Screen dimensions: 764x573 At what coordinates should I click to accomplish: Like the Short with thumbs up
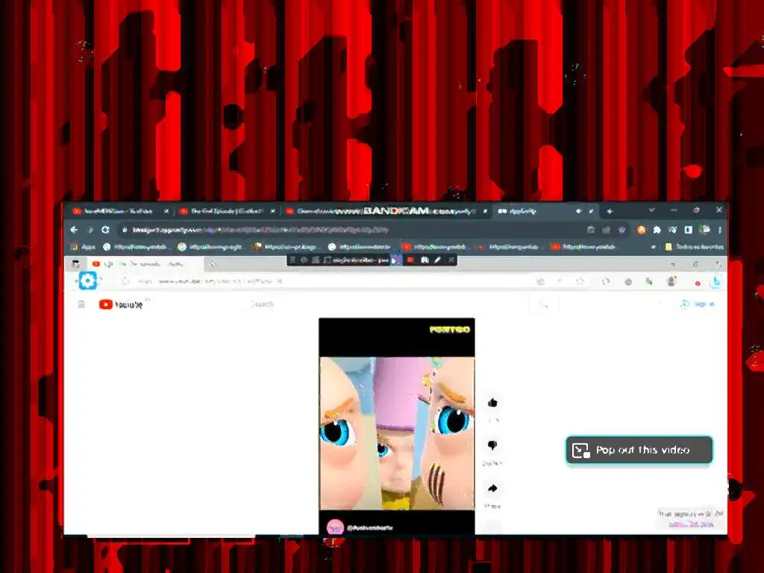(x=492, y=402)
